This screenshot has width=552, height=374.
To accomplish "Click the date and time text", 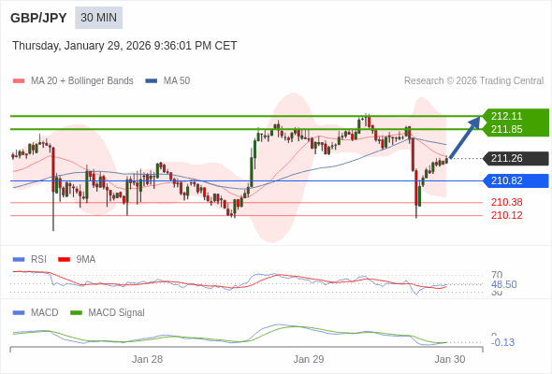I will (124, 46).
